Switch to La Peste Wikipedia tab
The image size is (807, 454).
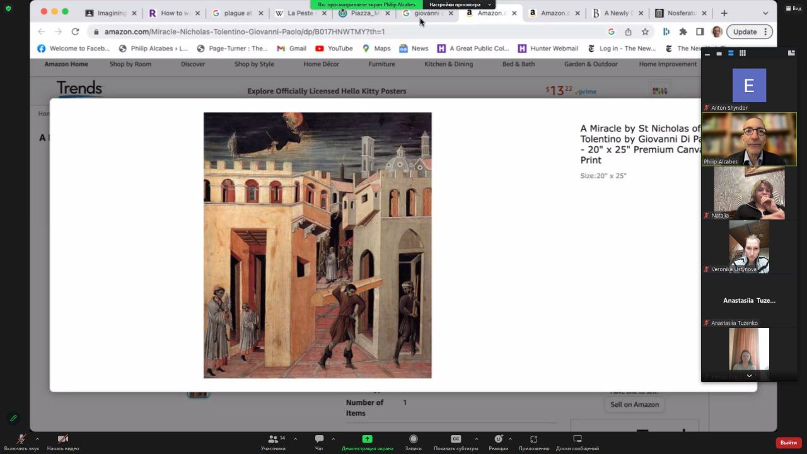[x=300, y=13]
